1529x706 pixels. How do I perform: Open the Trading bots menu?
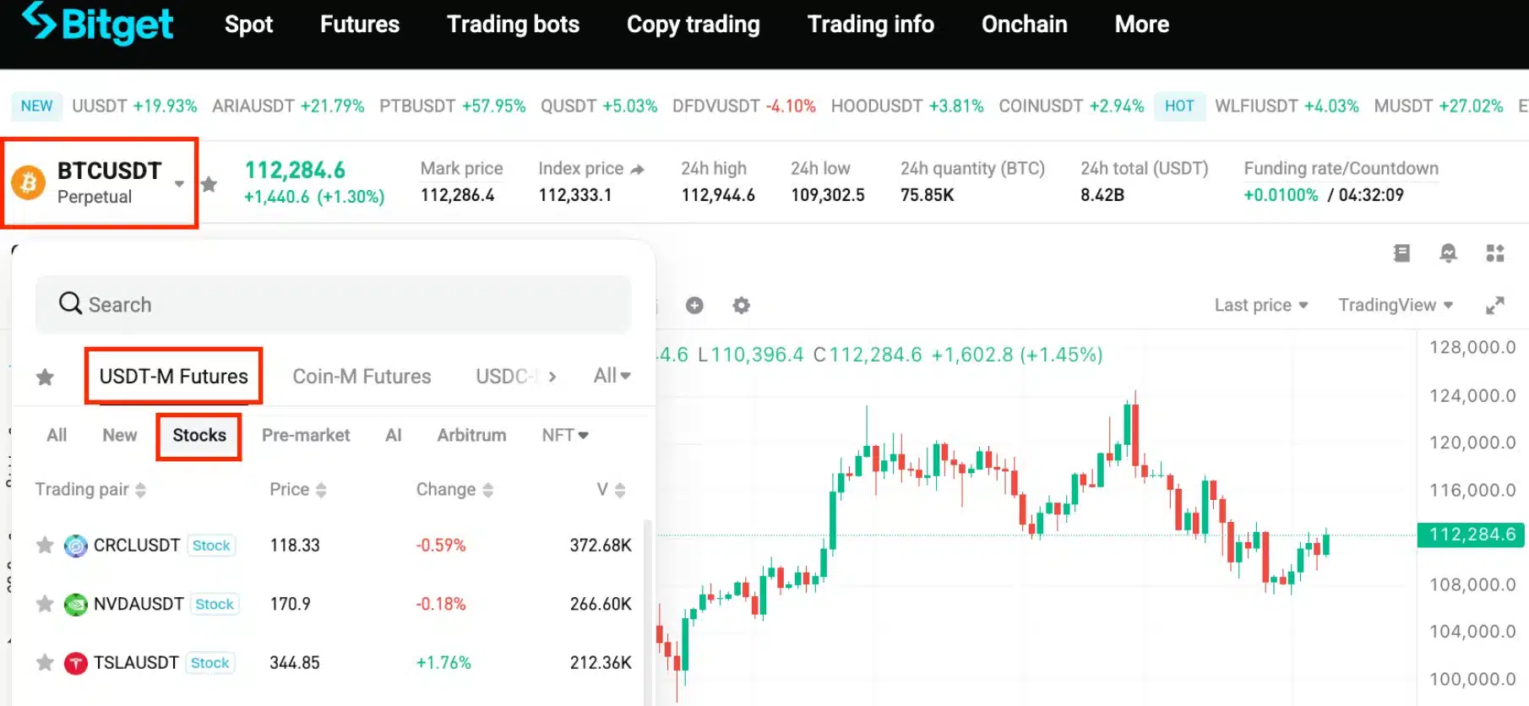coord(513,24)
